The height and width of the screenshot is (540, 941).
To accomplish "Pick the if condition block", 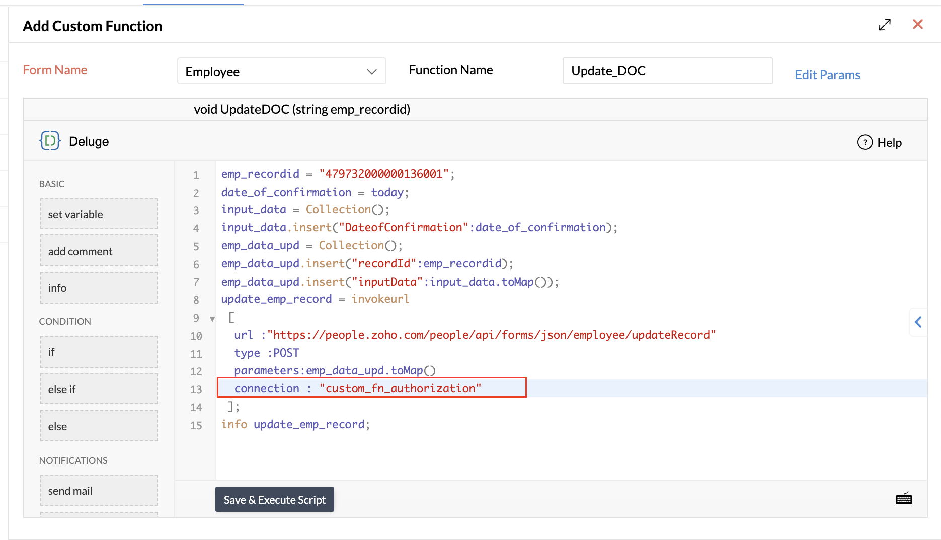I will (x=99, y=352).
